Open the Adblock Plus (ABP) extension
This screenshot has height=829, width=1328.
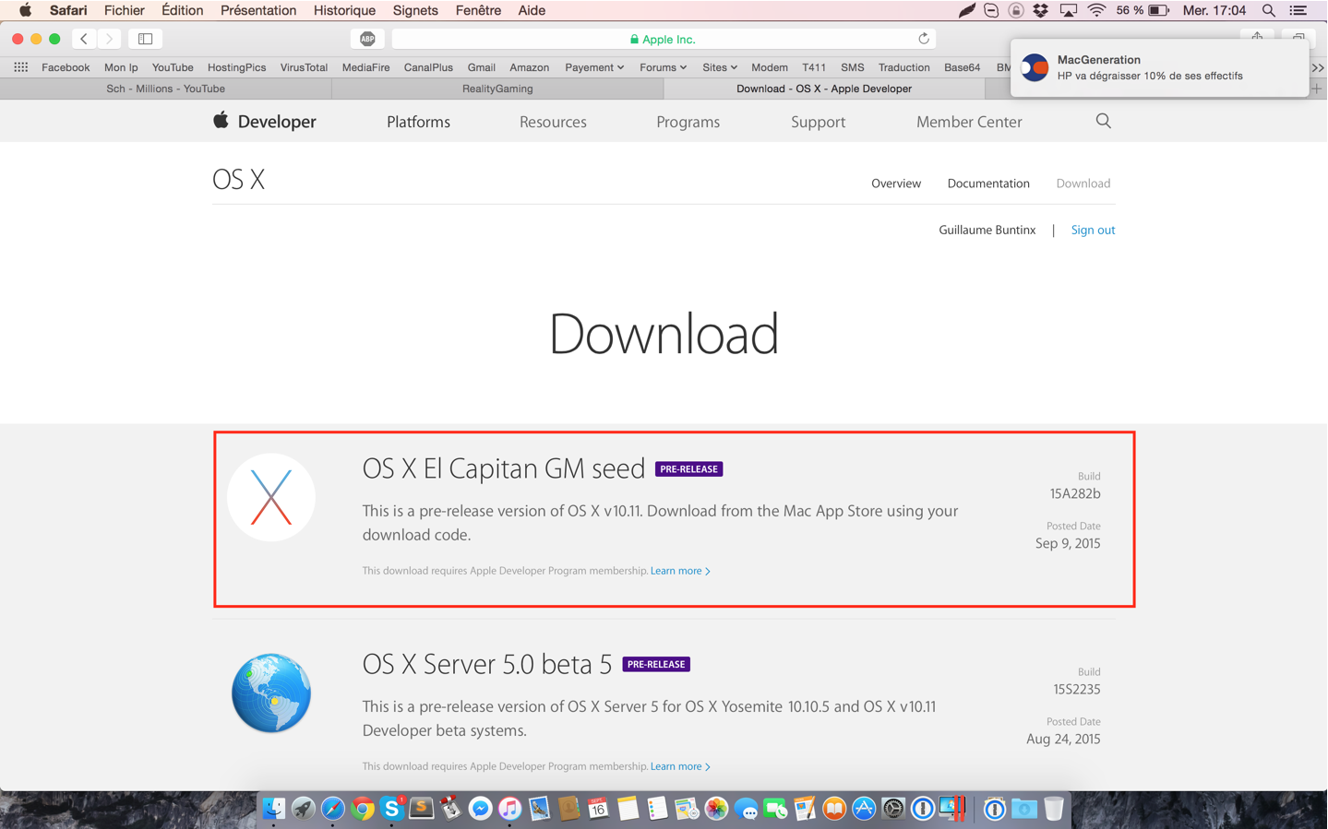[367, 39]
